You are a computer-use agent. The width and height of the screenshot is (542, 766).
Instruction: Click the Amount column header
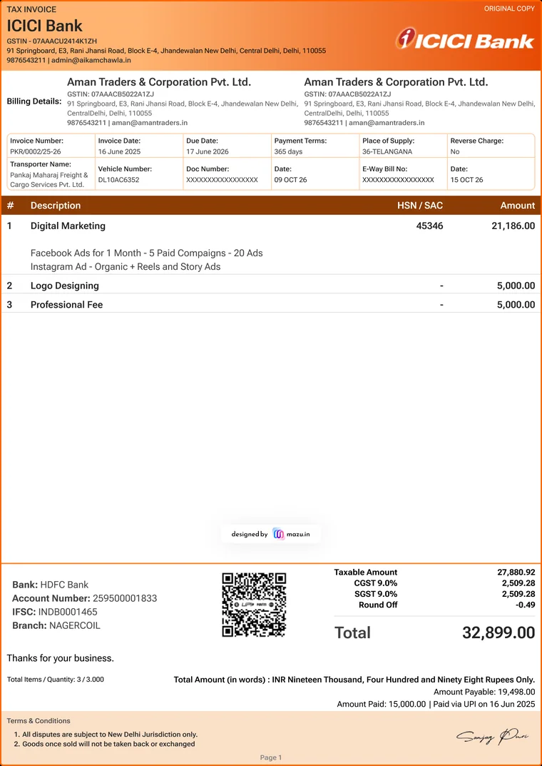(x=518, y=205)
